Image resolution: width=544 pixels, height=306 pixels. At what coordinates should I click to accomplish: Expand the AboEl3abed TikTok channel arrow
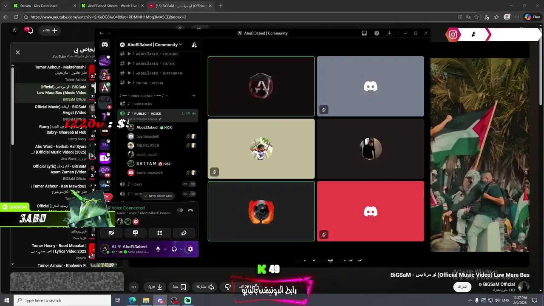[129, 63]
